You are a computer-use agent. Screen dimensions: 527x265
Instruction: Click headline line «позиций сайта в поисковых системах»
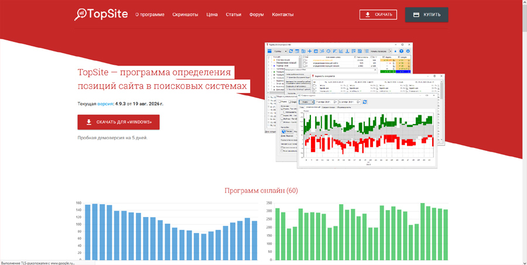[162, 86]
